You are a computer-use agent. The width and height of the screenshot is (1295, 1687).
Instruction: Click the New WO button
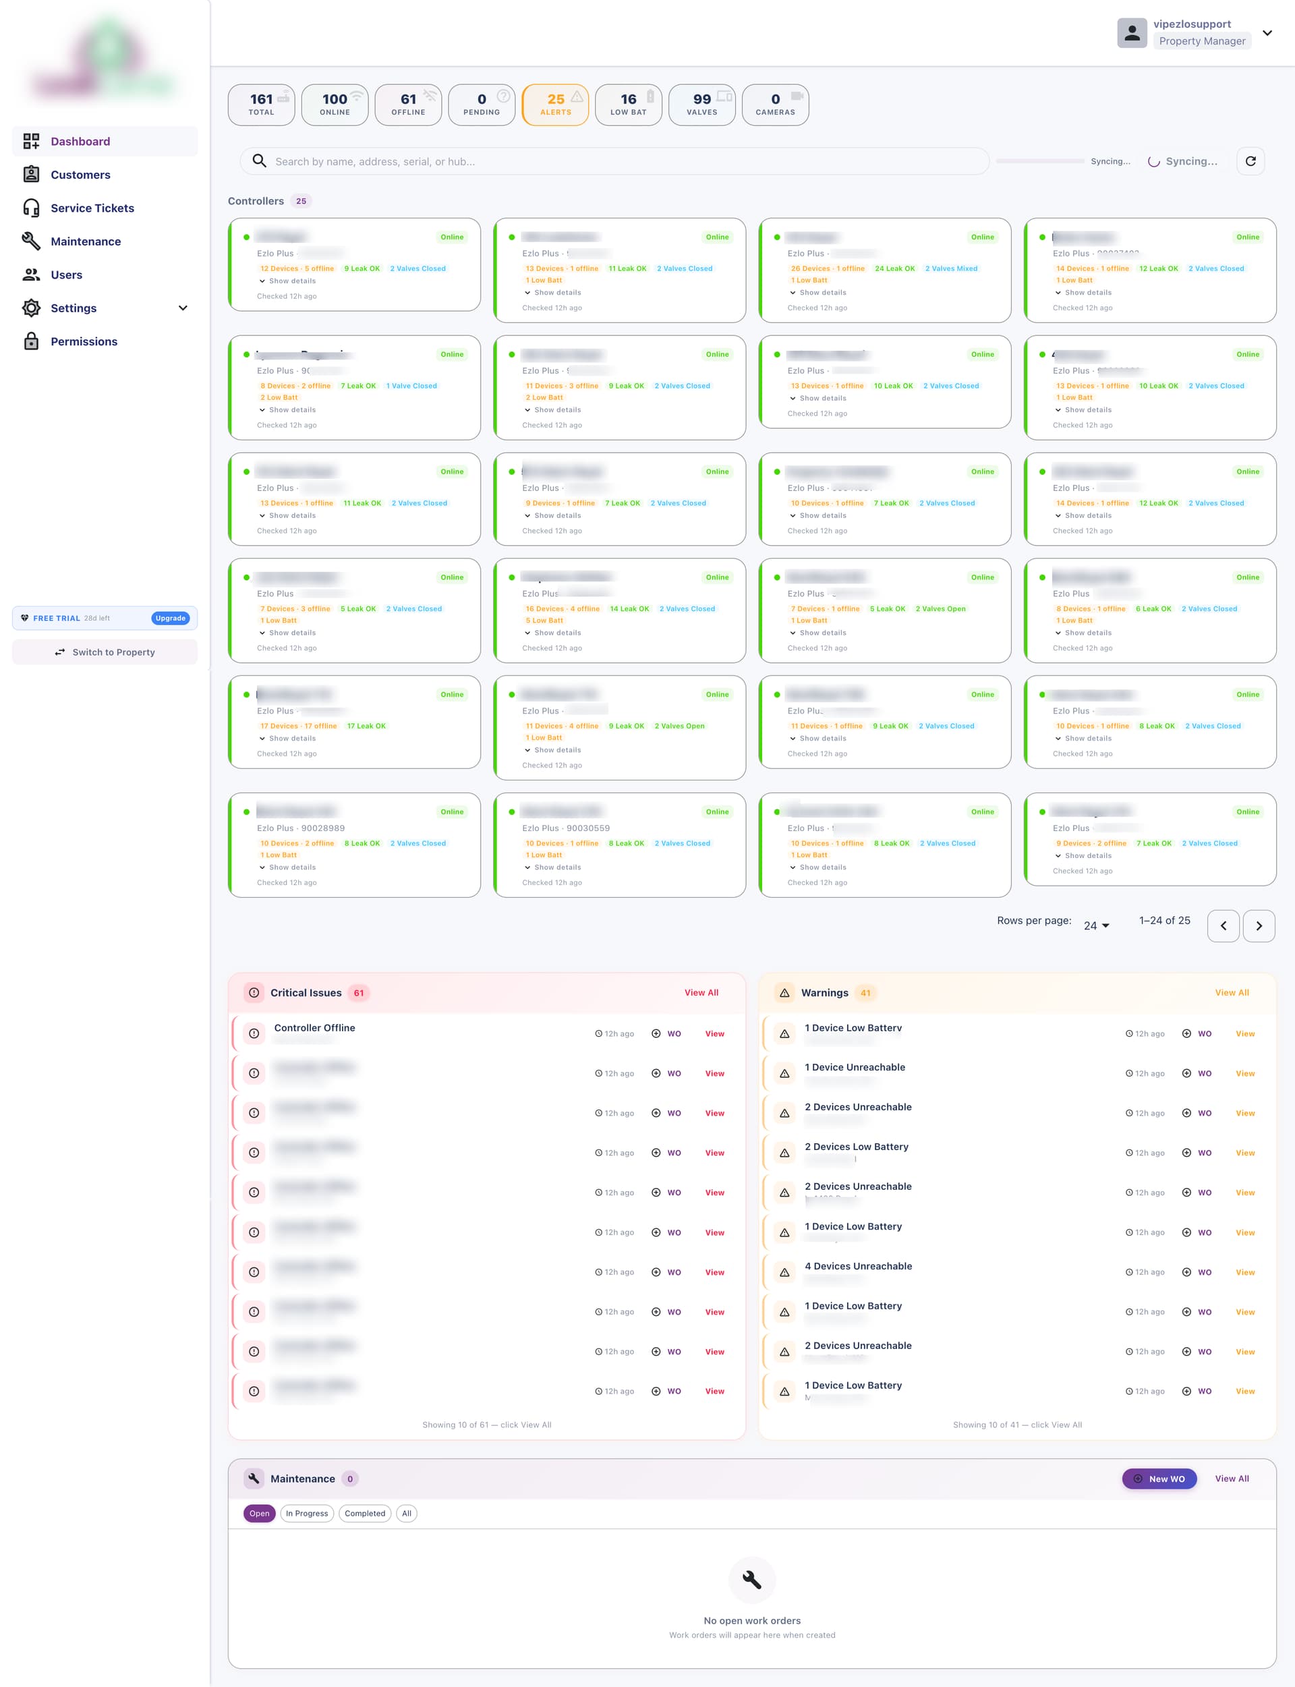(x=1159, y=1478)
